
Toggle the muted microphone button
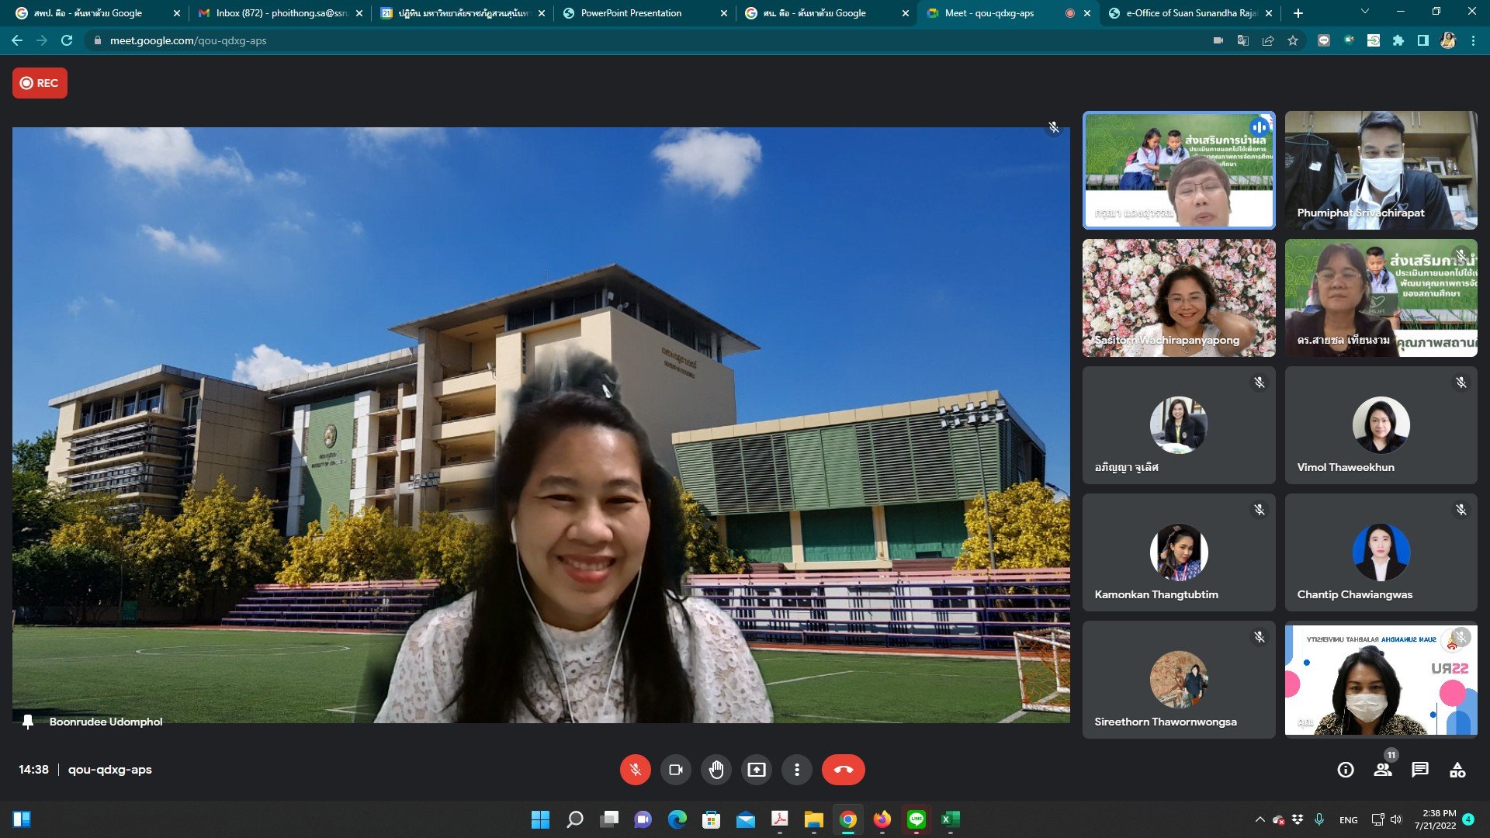click(635, 770)
